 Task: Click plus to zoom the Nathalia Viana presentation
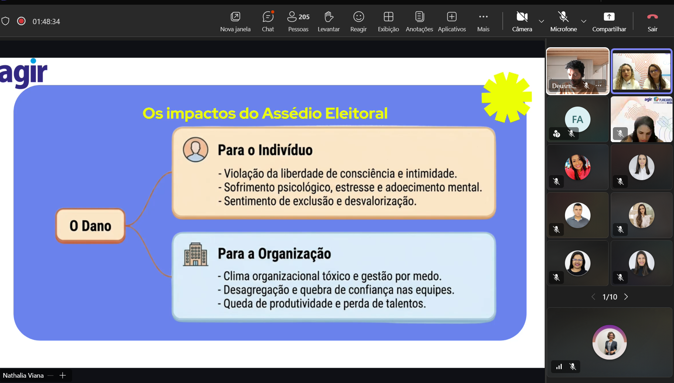point(63,375)
